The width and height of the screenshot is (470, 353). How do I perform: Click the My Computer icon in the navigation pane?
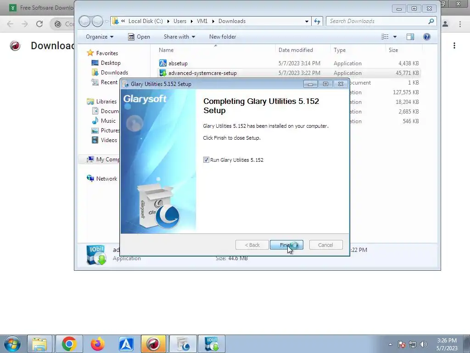click(x=90, y=159)
